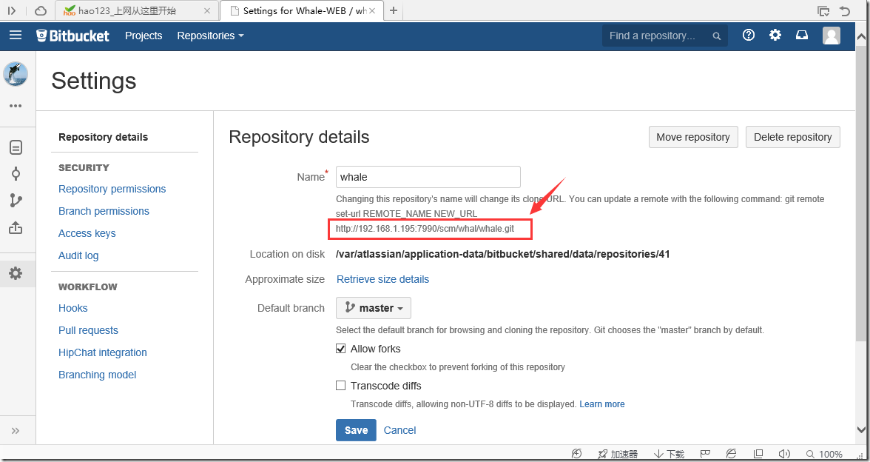The width and height of the screenshot is (870, 462).
Task: Open the sidebar three-dots actions menu
Action: click(x=16, y=105)
